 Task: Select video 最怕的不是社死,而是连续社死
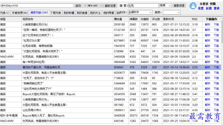pos(41,67)
